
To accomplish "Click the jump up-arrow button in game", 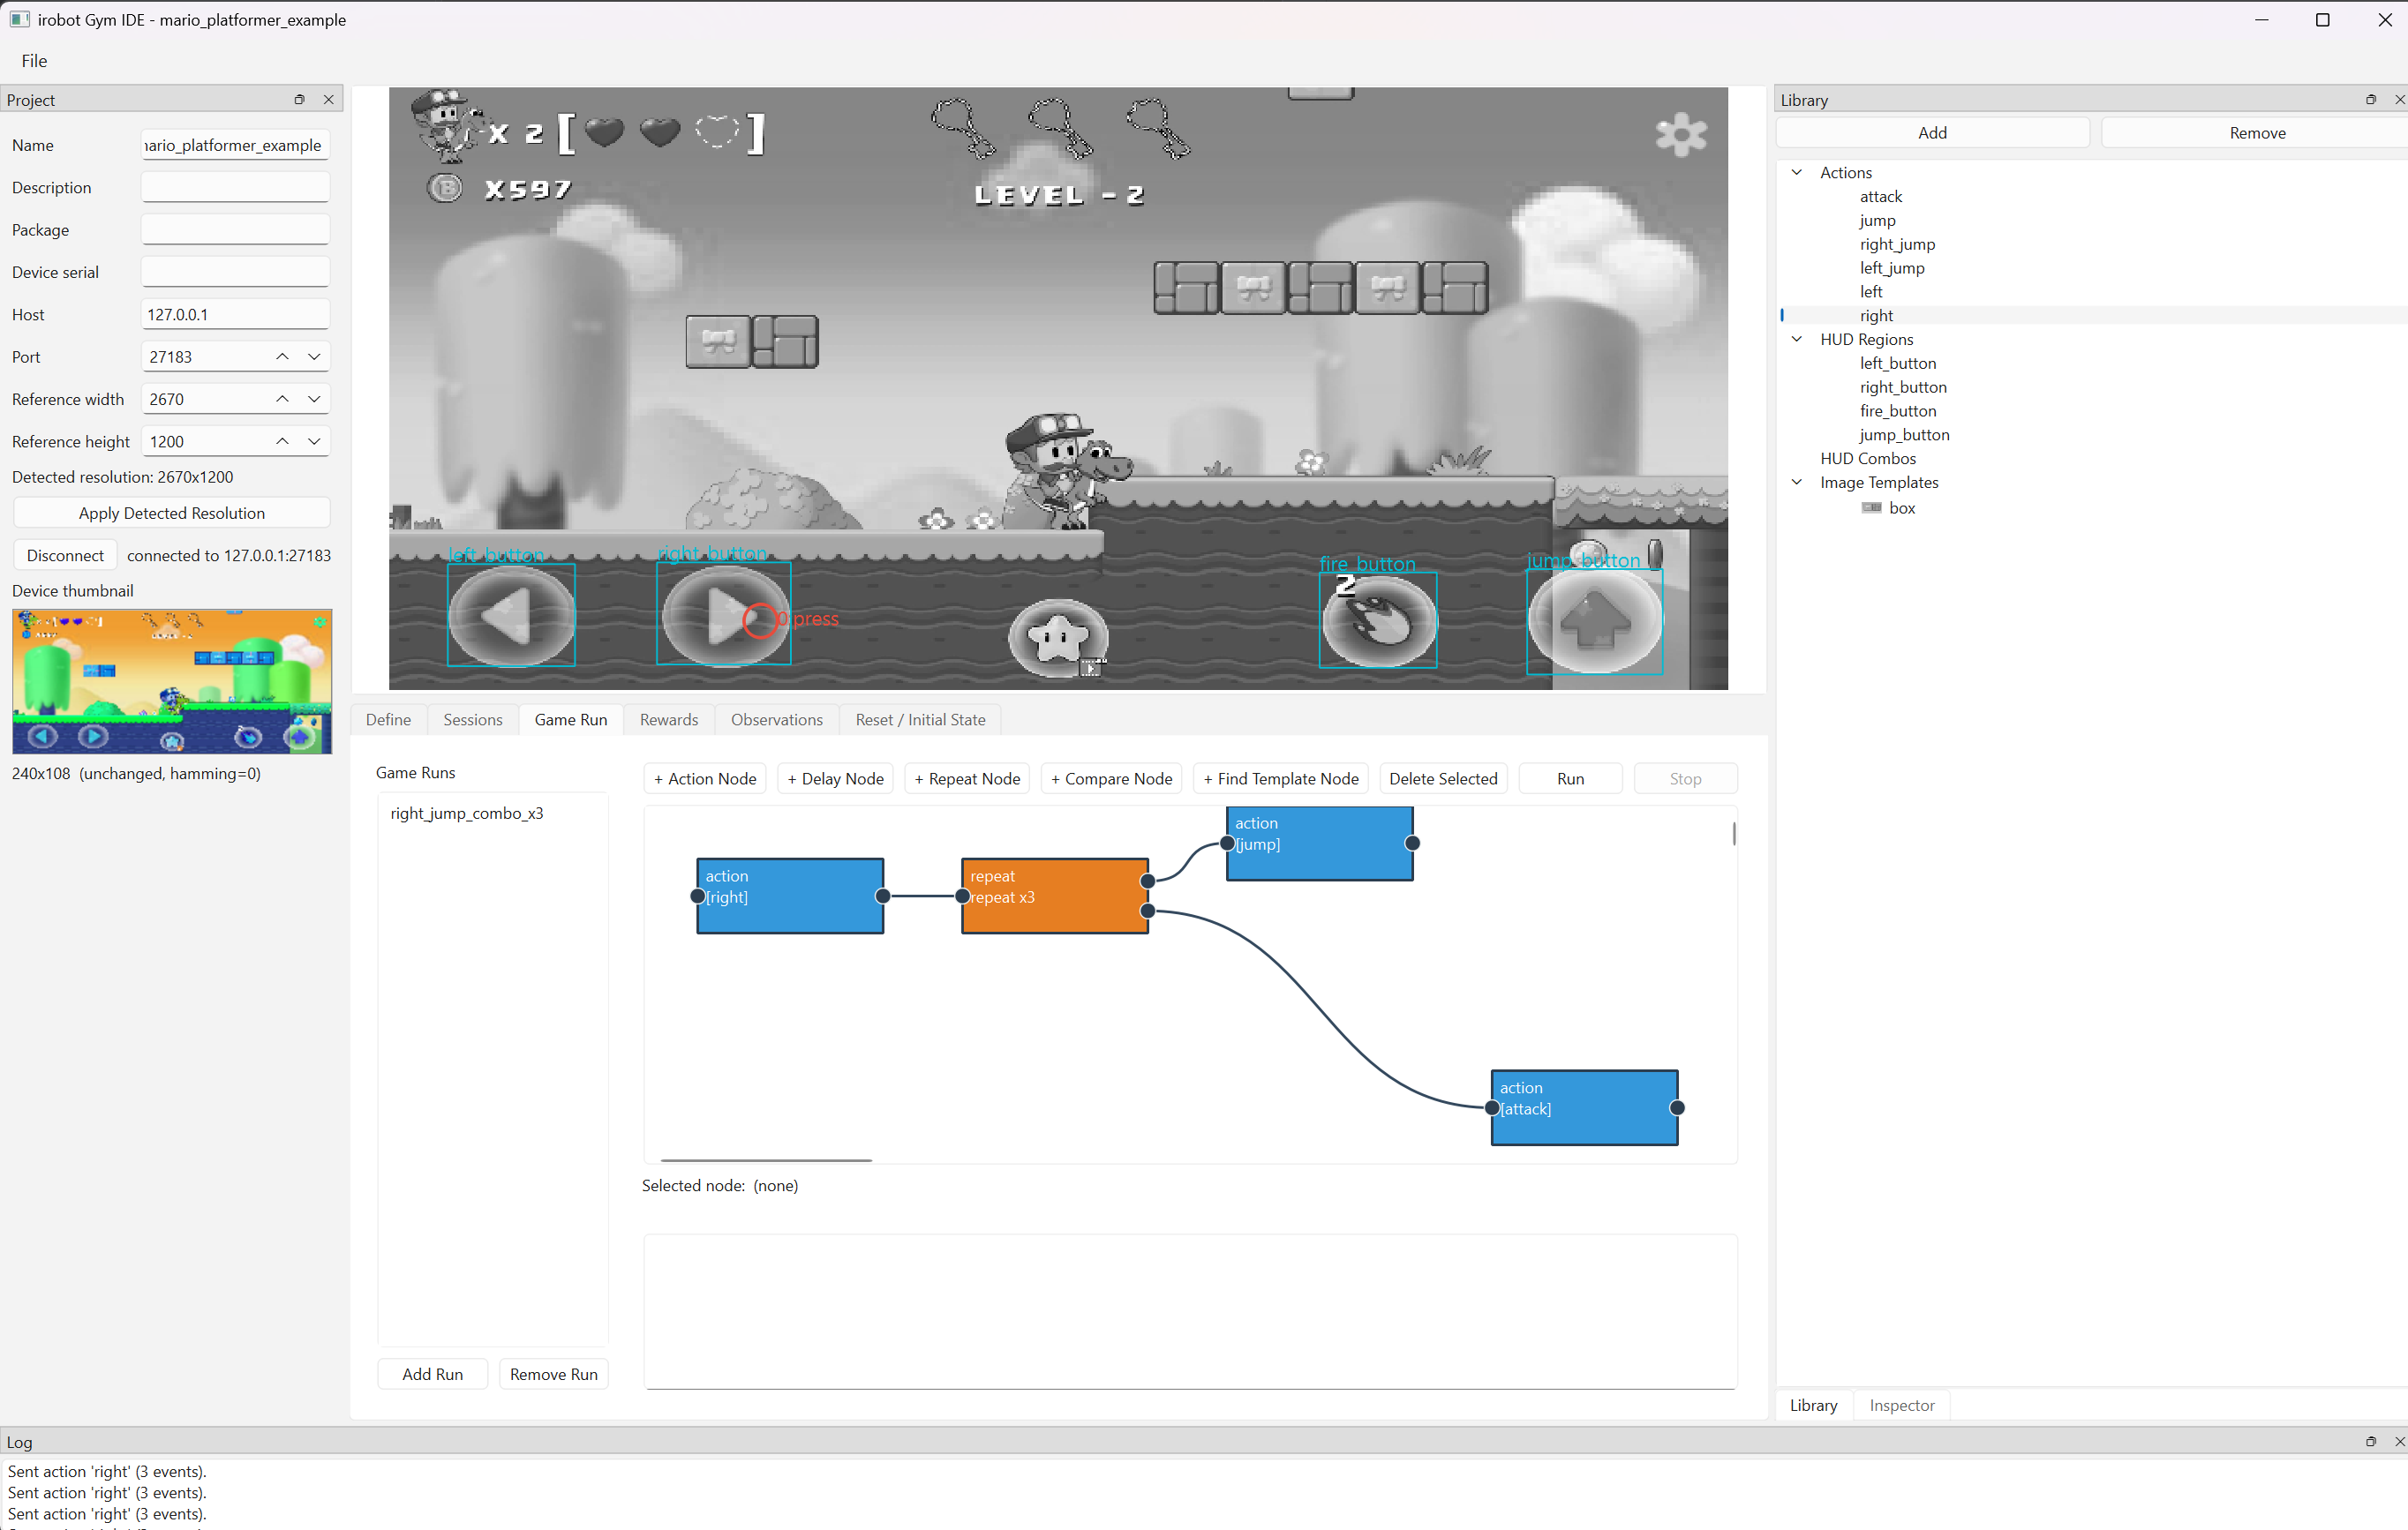I will tap(1595, 620).
